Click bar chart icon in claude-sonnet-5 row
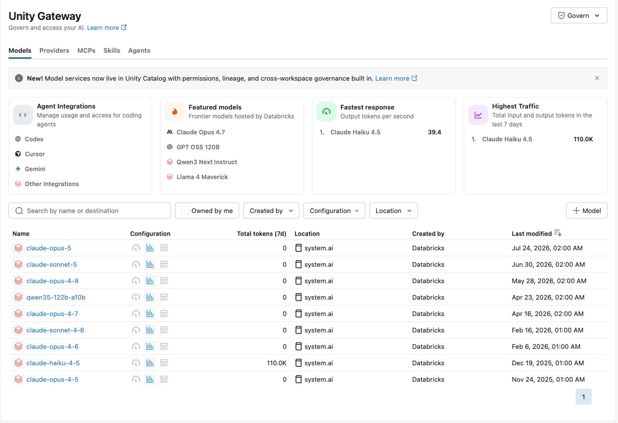This screenshot has height=423, width=618. 150,264
